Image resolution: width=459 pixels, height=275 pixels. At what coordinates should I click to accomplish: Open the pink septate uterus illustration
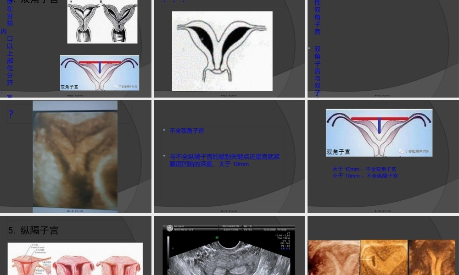tap(75, 259)
